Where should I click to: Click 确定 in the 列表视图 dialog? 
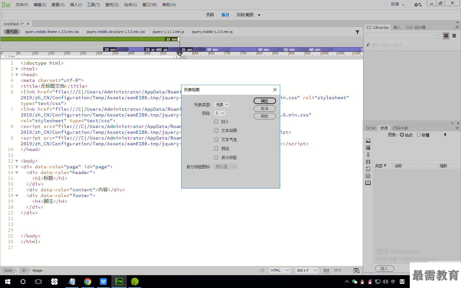click(x=264, y=101)
